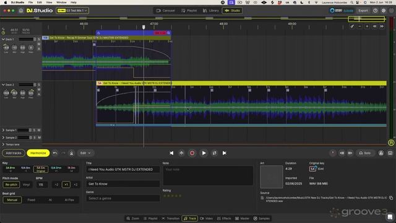The width and height of the screenshot is (396, 223).
Task: Open the File menu in menu bar
Action: coord(30,2)
